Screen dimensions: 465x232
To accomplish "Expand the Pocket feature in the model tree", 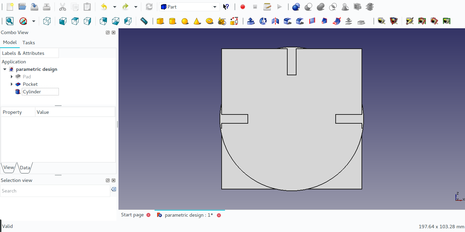I will click(12, 84).
